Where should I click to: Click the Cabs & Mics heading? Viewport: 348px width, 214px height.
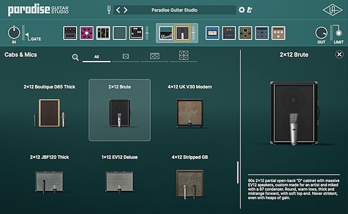21,55
